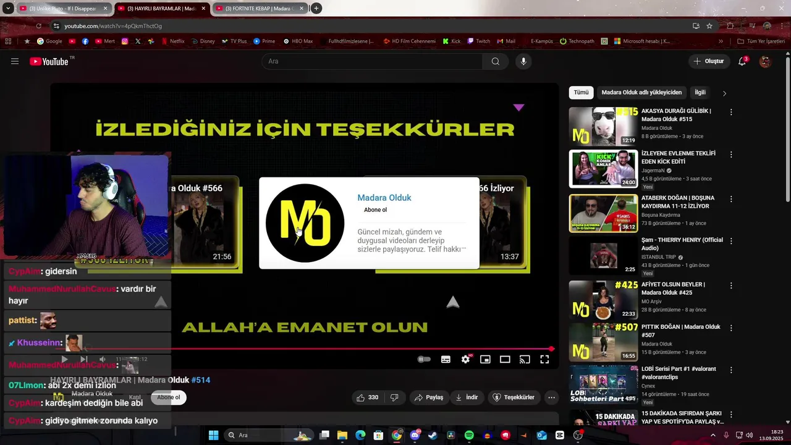Open Şam - THIERRY HENRY Official Audio title
Viewport: 791px width, 445px height.
[x=682, y=244]
